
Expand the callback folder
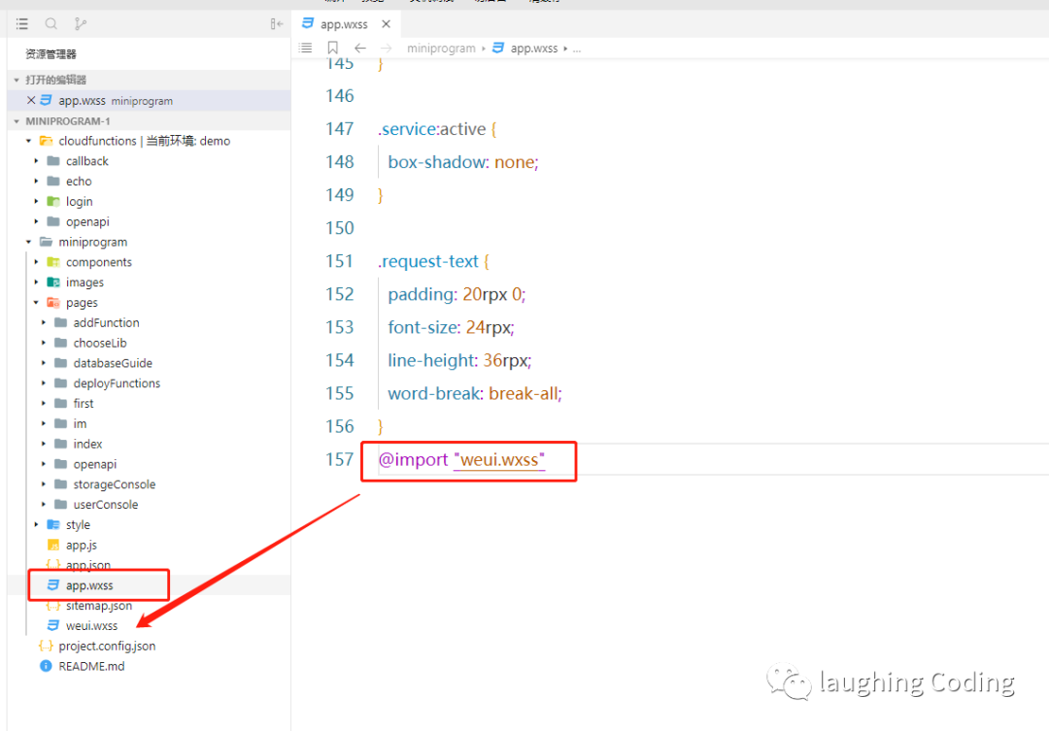[36, 161]
